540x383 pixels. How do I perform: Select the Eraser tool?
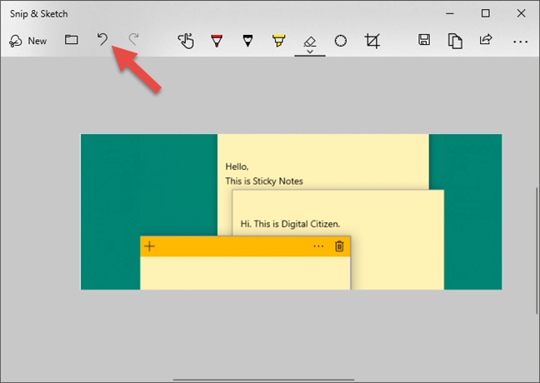coord(310,42)
